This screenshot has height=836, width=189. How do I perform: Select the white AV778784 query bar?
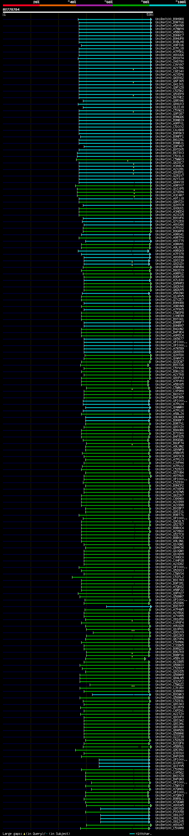click(78, 12)
